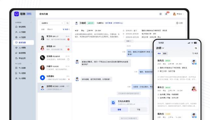Click the blue resume file icon
The height and width of the screenshot is (120, 210).
pyautogui.click(x=113, y=103)
